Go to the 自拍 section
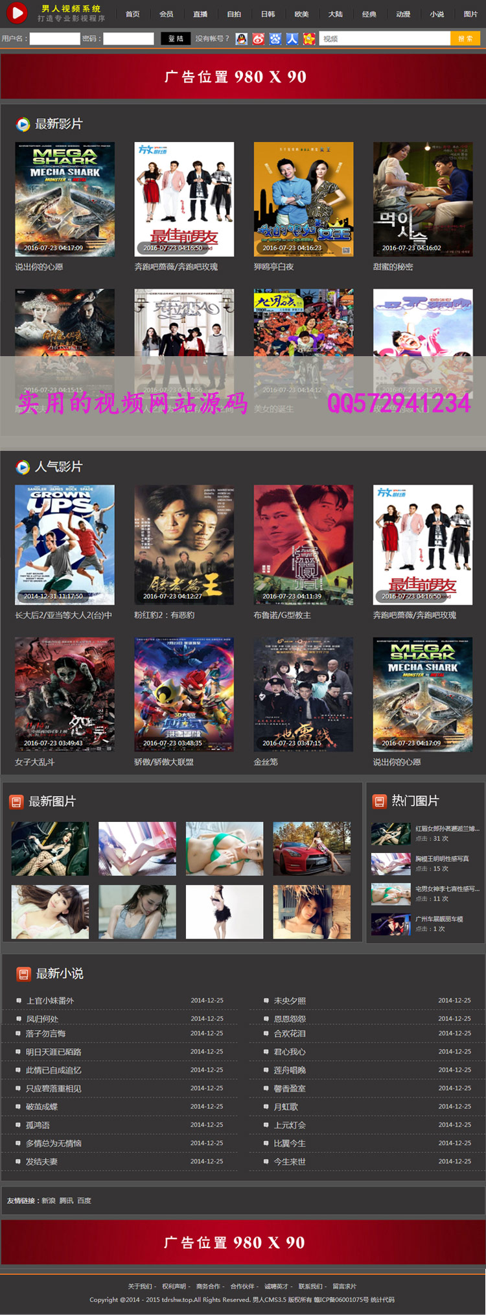 point(234,14)
